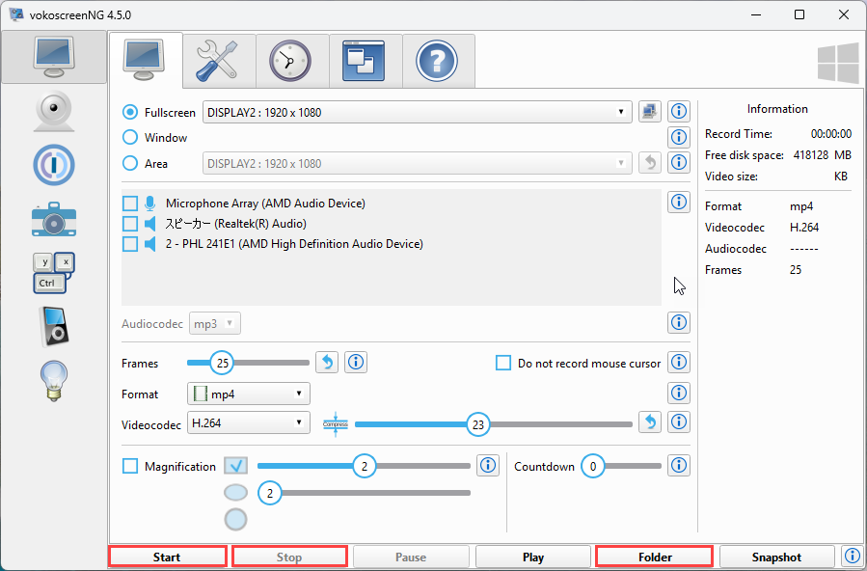Adjust the Countdown slider handle showing 0

[593, 467]
